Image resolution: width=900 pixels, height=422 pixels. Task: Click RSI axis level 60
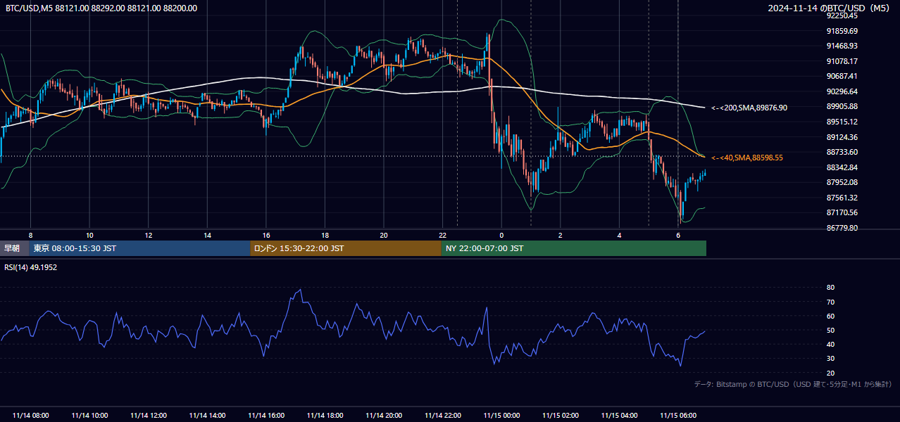tap(831, 316)
